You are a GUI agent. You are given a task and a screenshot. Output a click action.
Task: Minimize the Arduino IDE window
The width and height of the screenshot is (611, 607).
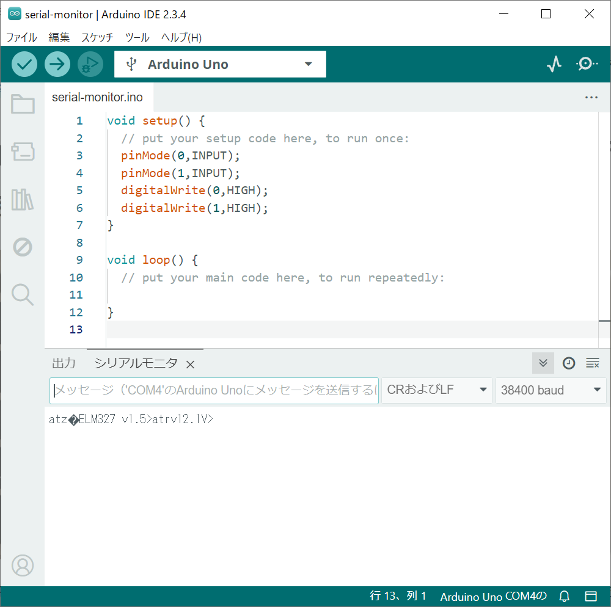click(x=503, y=14)
